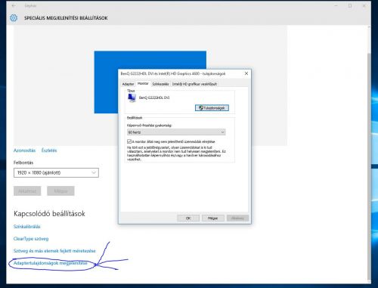Click the Észlelés link
Screen dimensions: 378x288
pos(49,150)
